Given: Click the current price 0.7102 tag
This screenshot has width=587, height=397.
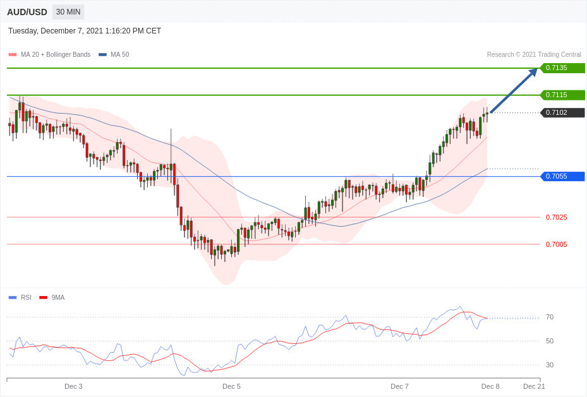Looking at the screenshot, I should coord(562,112).
